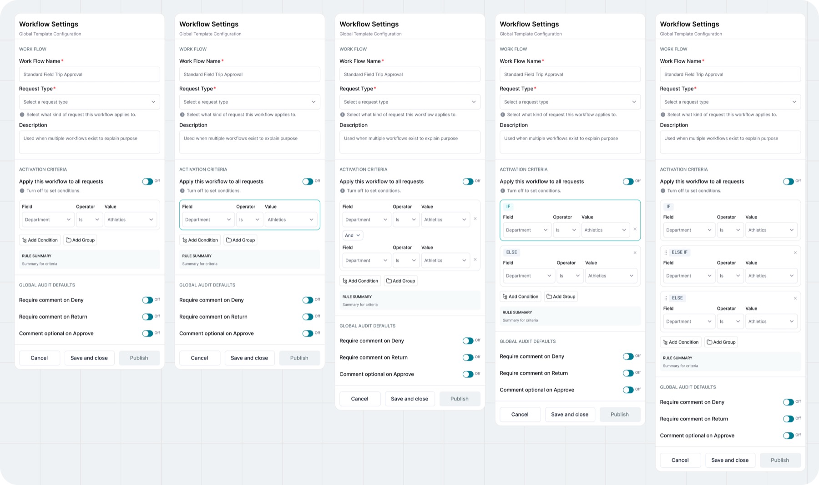Open the And logic operator dropdown
This screenshot has width=819, height=485.
(x=353, y=235)
